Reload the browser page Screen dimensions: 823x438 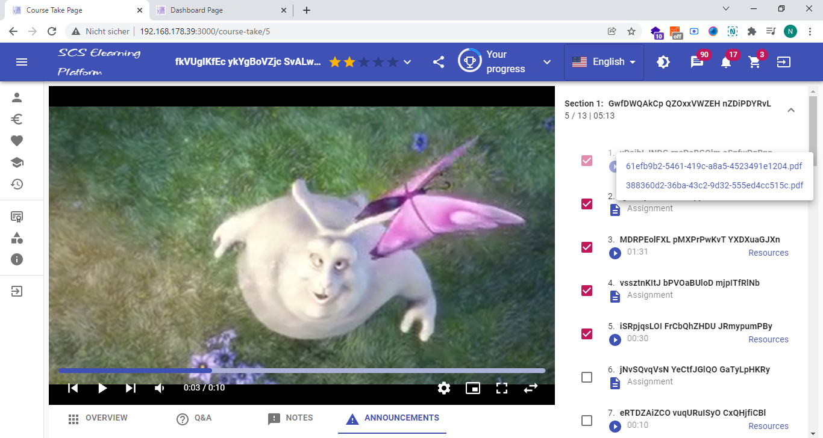click(52, 31)
